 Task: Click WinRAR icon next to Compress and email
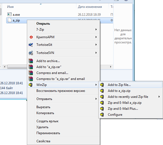coord(31,73)
